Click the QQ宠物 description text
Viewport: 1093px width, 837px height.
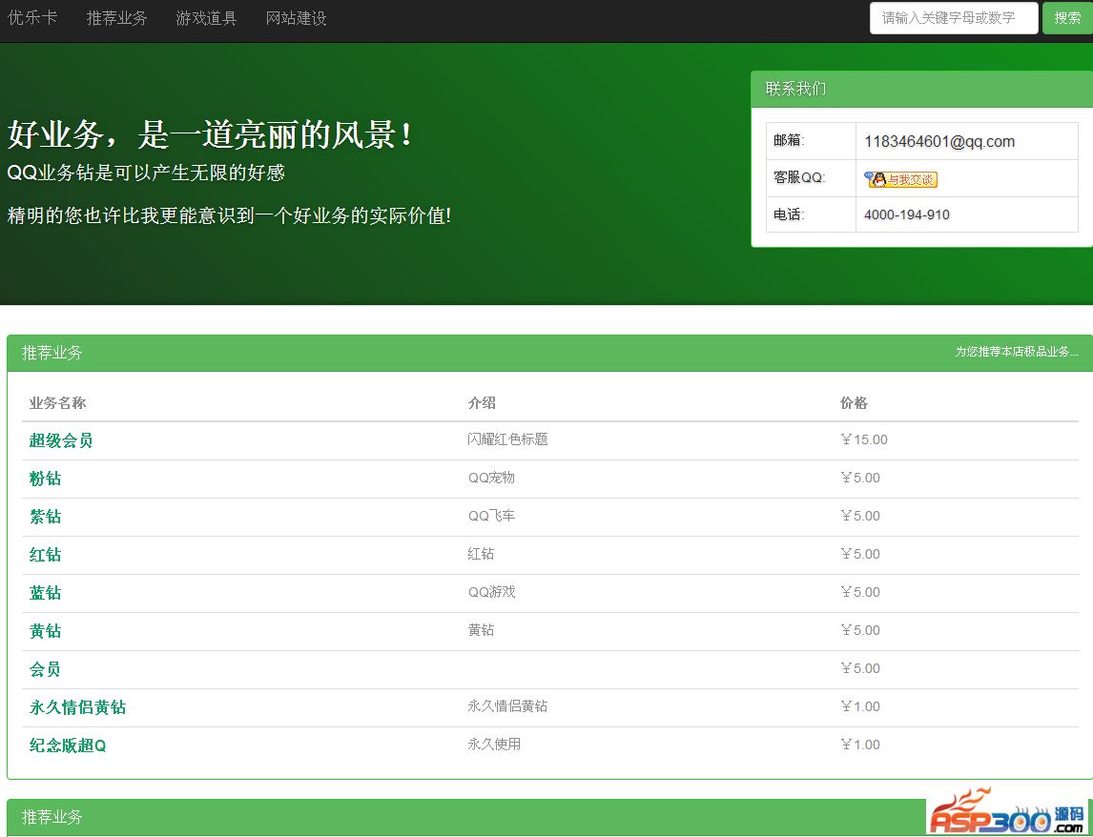(491, 479)
